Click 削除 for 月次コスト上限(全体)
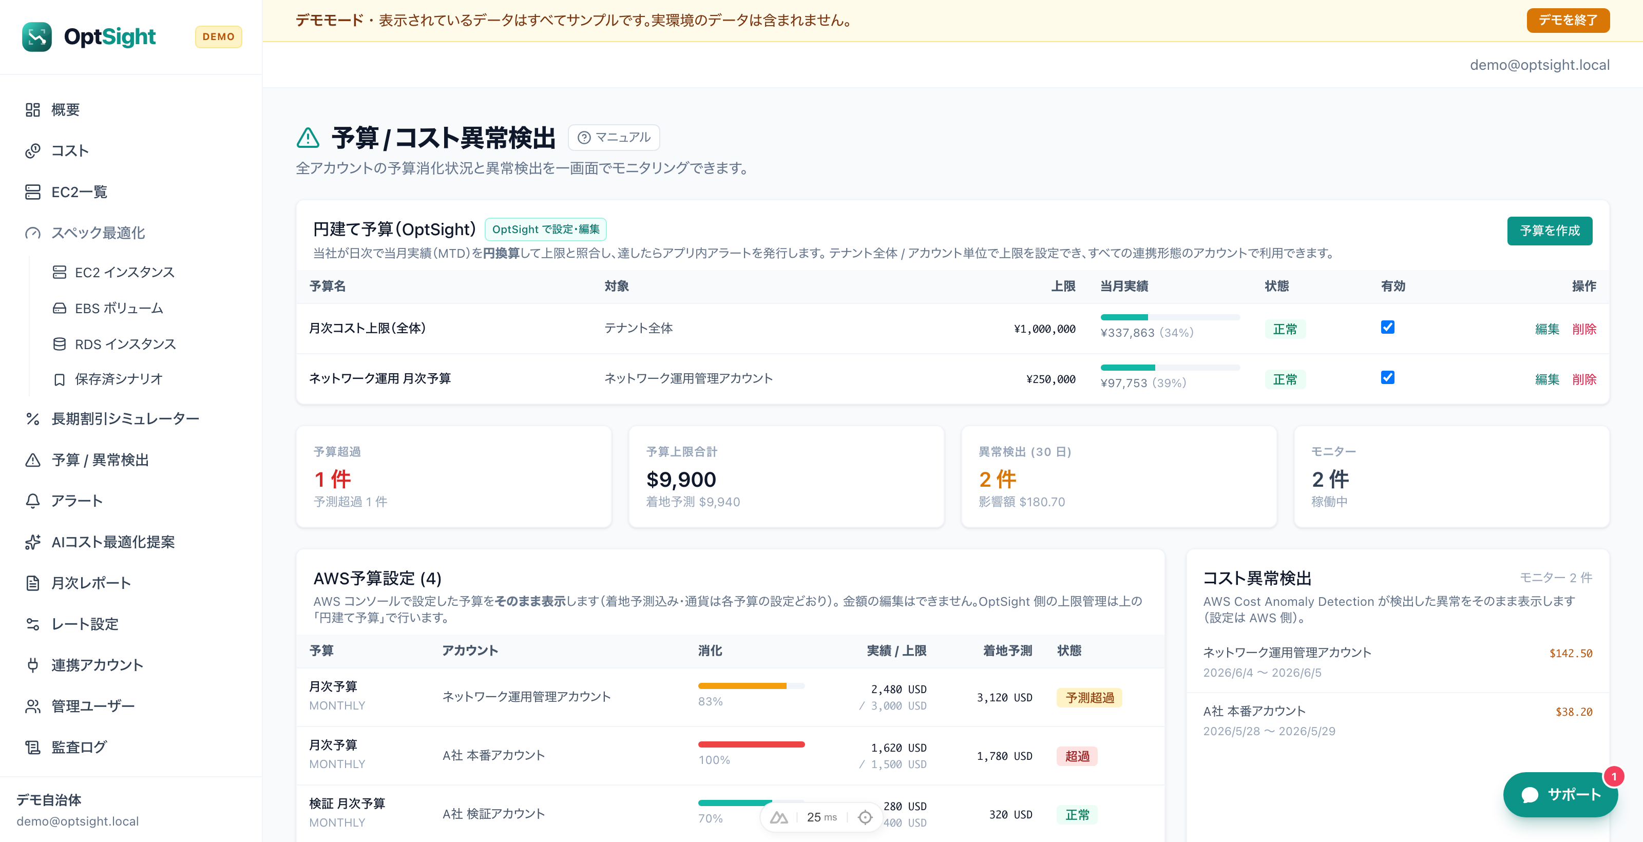Viewport: 1643px width, 842px height. (1583, 329)
